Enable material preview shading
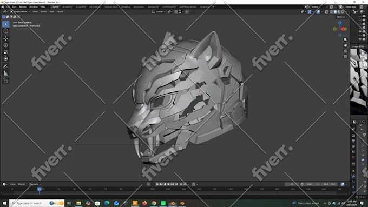Screen dimensions: 368x207 (x=339, y=11)
